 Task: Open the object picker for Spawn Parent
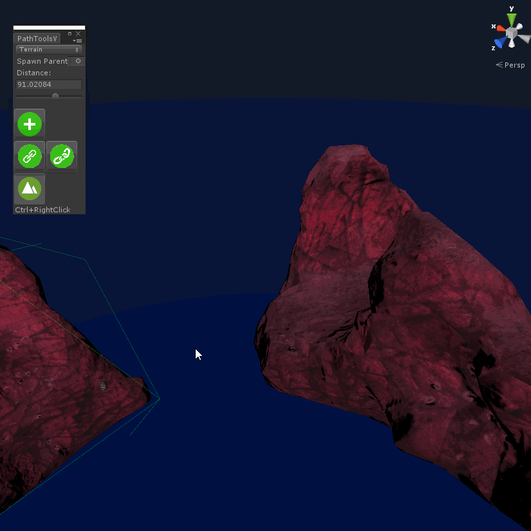pos(79,61)
